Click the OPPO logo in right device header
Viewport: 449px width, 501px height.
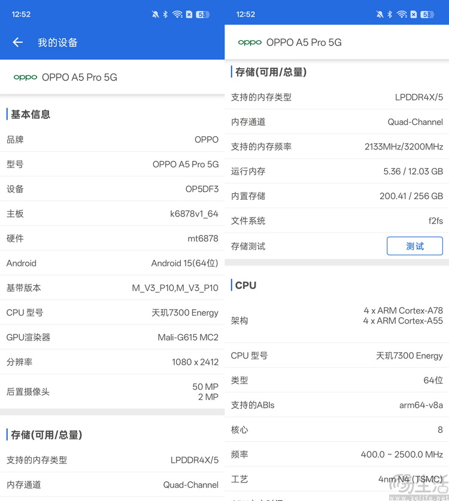250,42
